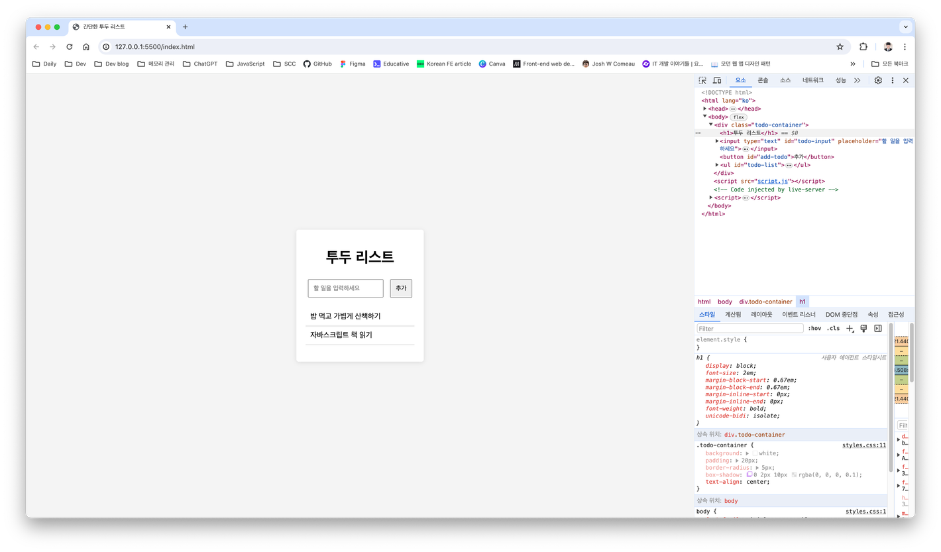Switch to the 소스 (Sources) tab
The image size is (941, 552).
pyautogui.click(x=785, y=80)
